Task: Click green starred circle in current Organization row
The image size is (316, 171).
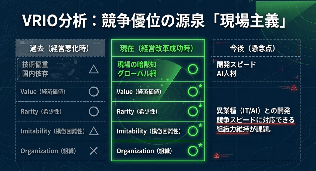Action: coord(193,151)
